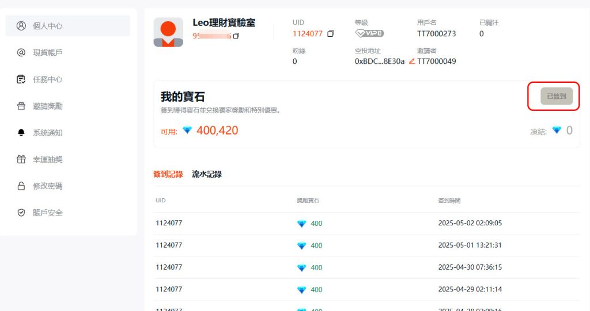Click the diamond icon in the 2025-04-29 row
This screenshot has height=311, width=590.
302,290
